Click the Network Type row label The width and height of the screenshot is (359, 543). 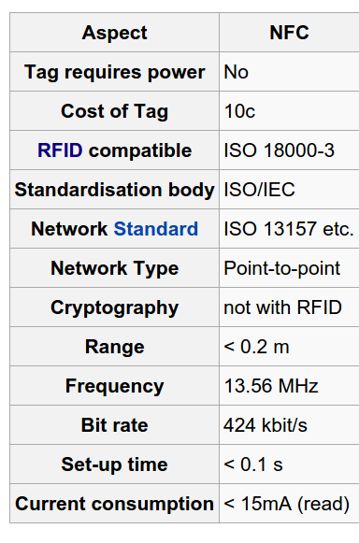(x=115, y=268)
